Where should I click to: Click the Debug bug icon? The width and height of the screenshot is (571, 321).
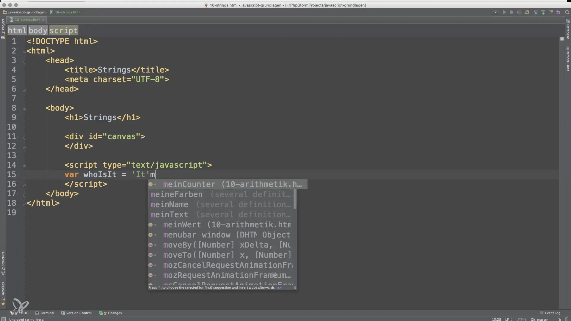pyautogui.click(x=512, y=12)
